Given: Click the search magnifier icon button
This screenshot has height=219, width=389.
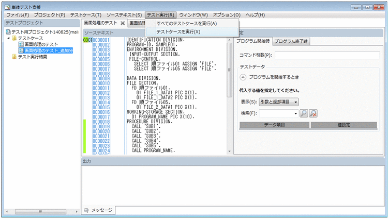Looking at the screenshot, I should pos(304,113).
